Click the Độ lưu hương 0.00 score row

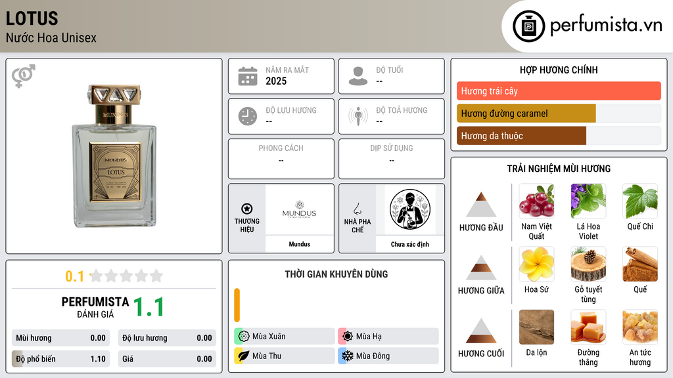coord(167,338)
